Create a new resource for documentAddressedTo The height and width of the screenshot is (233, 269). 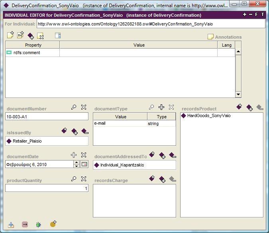(x=152, y=154)
